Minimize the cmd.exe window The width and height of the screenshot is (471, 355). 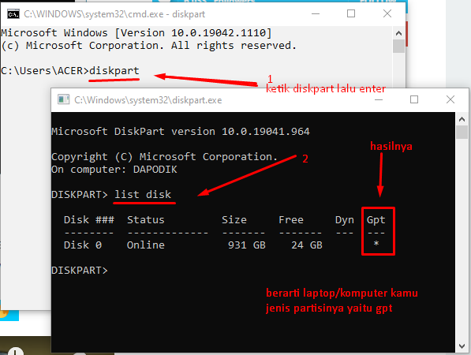click(x=316, y=14)
